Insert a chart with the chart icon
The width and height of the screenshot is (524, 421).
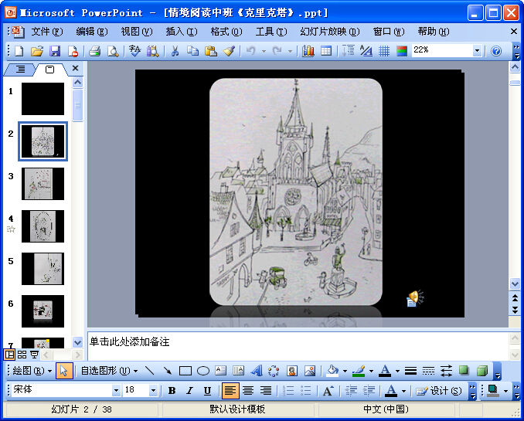click(308, 51)
